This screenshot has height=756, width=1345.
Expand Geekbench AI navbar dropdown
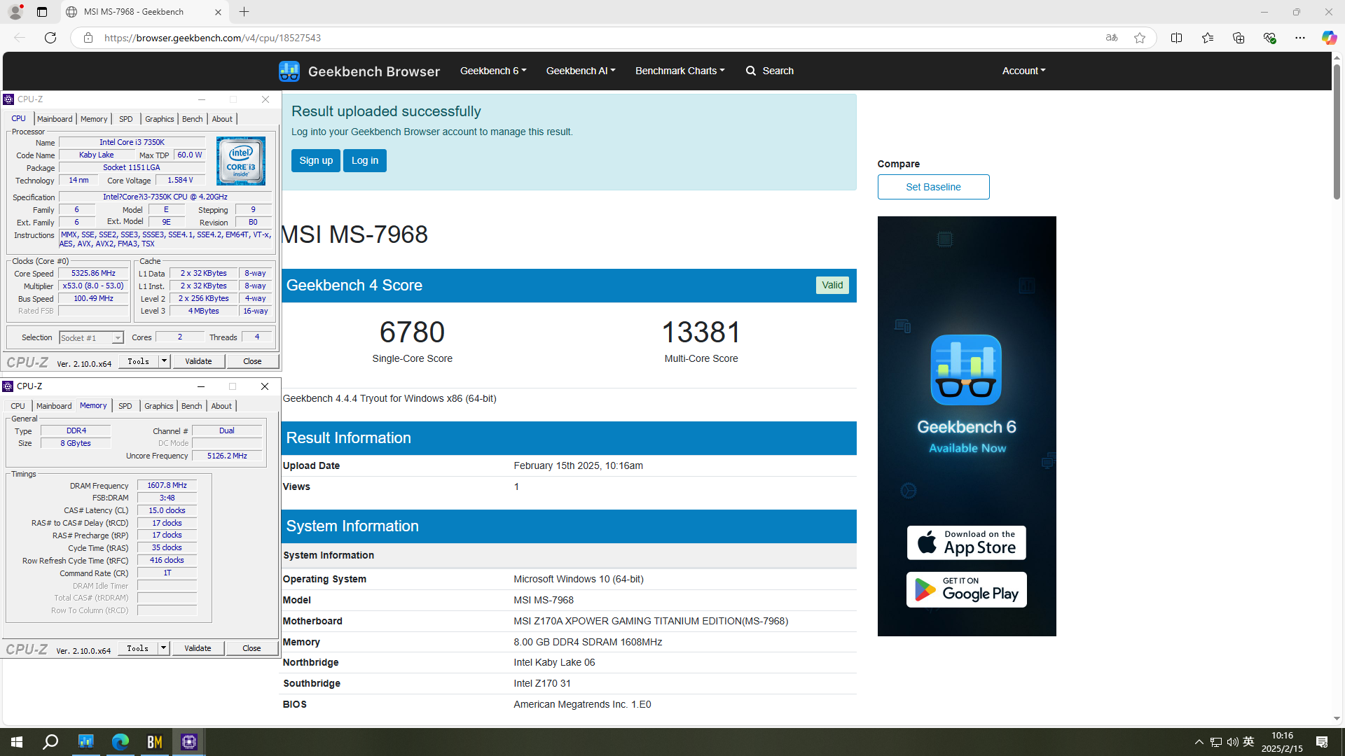pyautogui.click(x=581, y=71)
